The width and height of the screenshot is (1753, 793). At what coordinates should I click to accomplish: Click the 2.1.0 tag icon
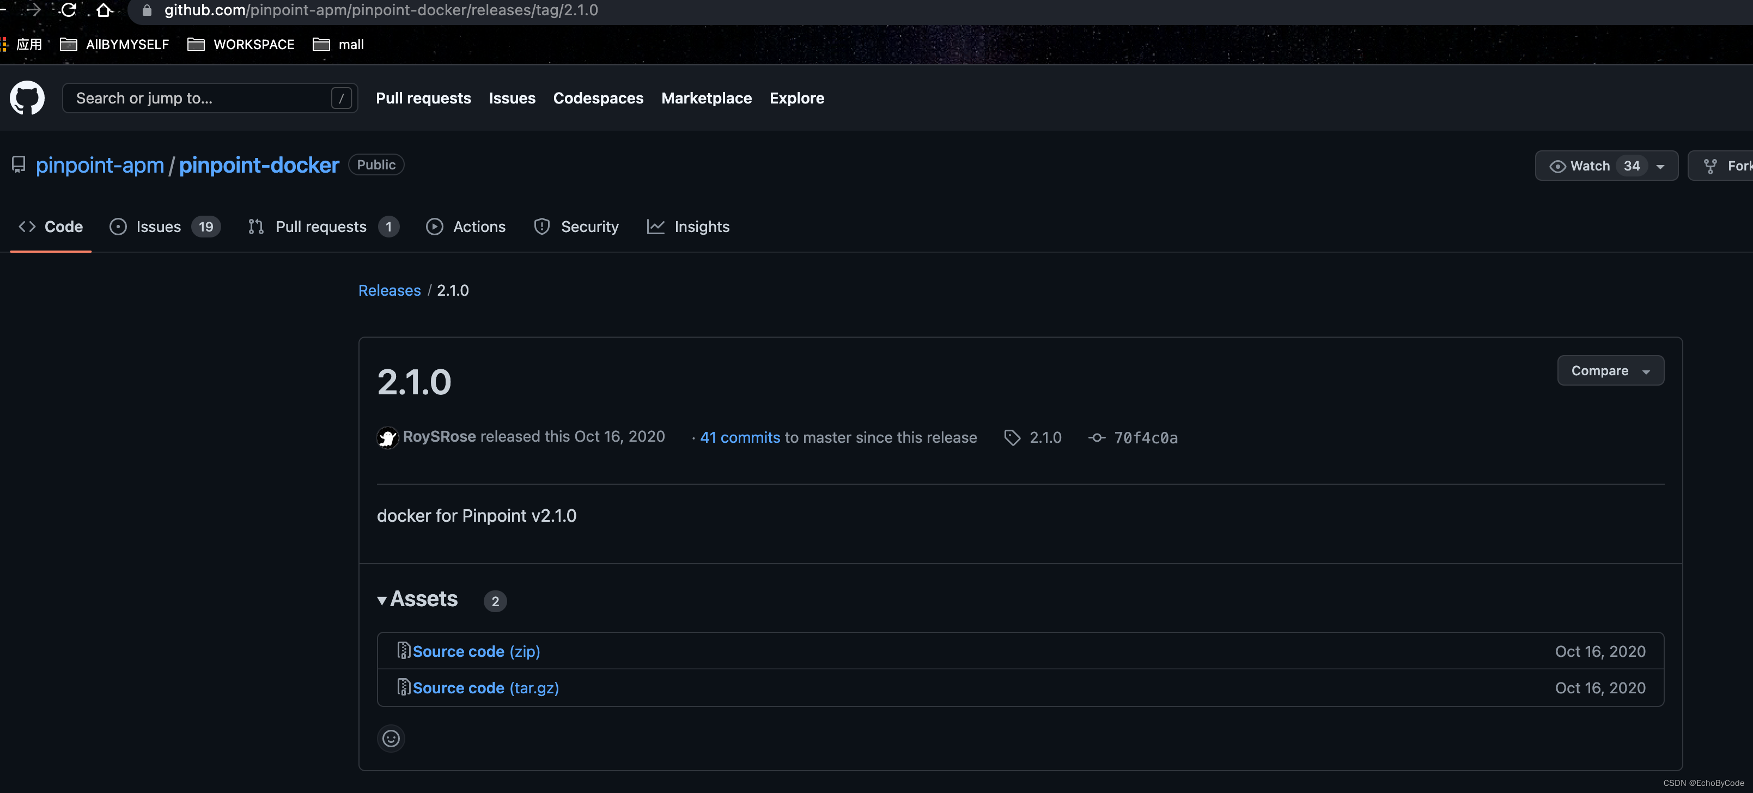tap(1012, 437)
